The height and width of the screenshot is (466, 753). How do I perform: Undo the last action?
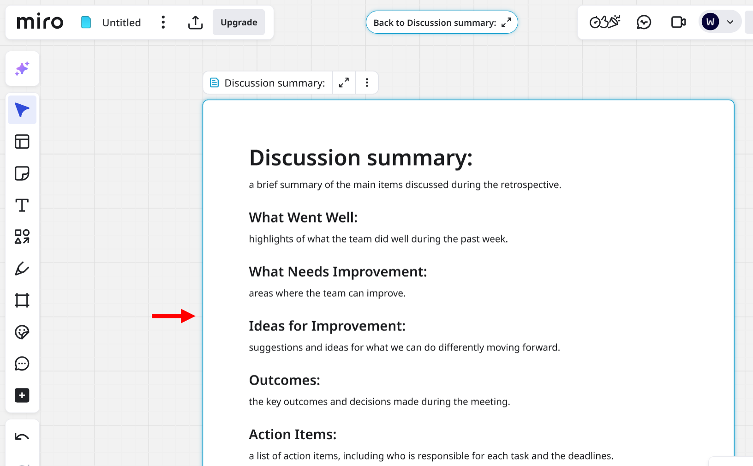coord(22,437)
